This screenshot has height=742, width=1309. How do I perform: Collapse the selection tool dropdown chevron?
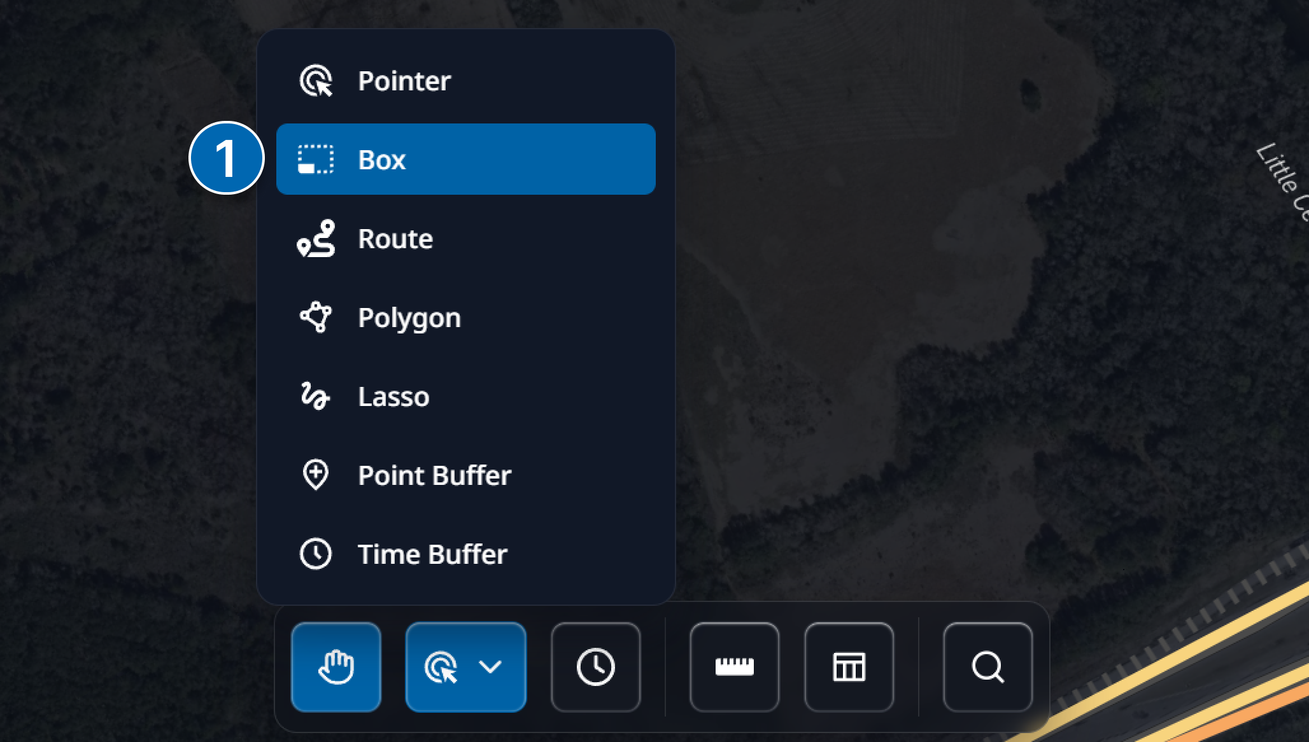click(x=490, y=666)
